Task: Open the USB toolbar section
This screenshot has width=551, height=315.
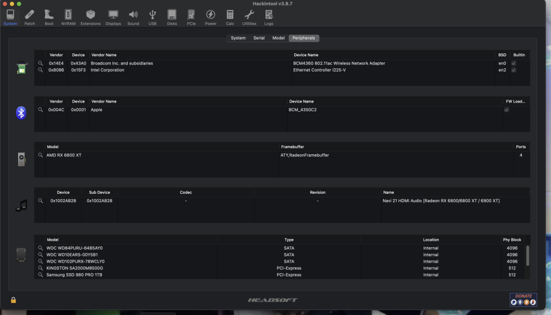Action: [153, 18]
